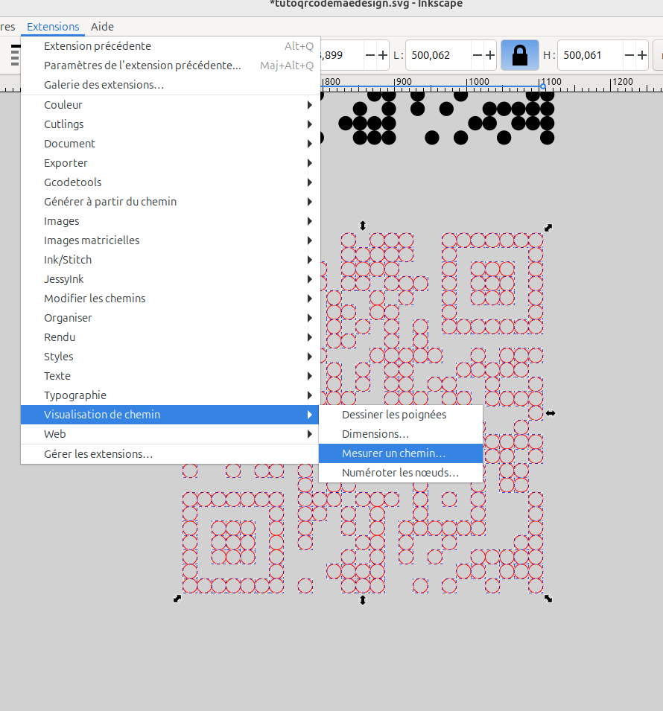The height and width of the screenshot is (711, 663).
Task: Expand the Générer à partir du chemin submenu
Action: 110,202
